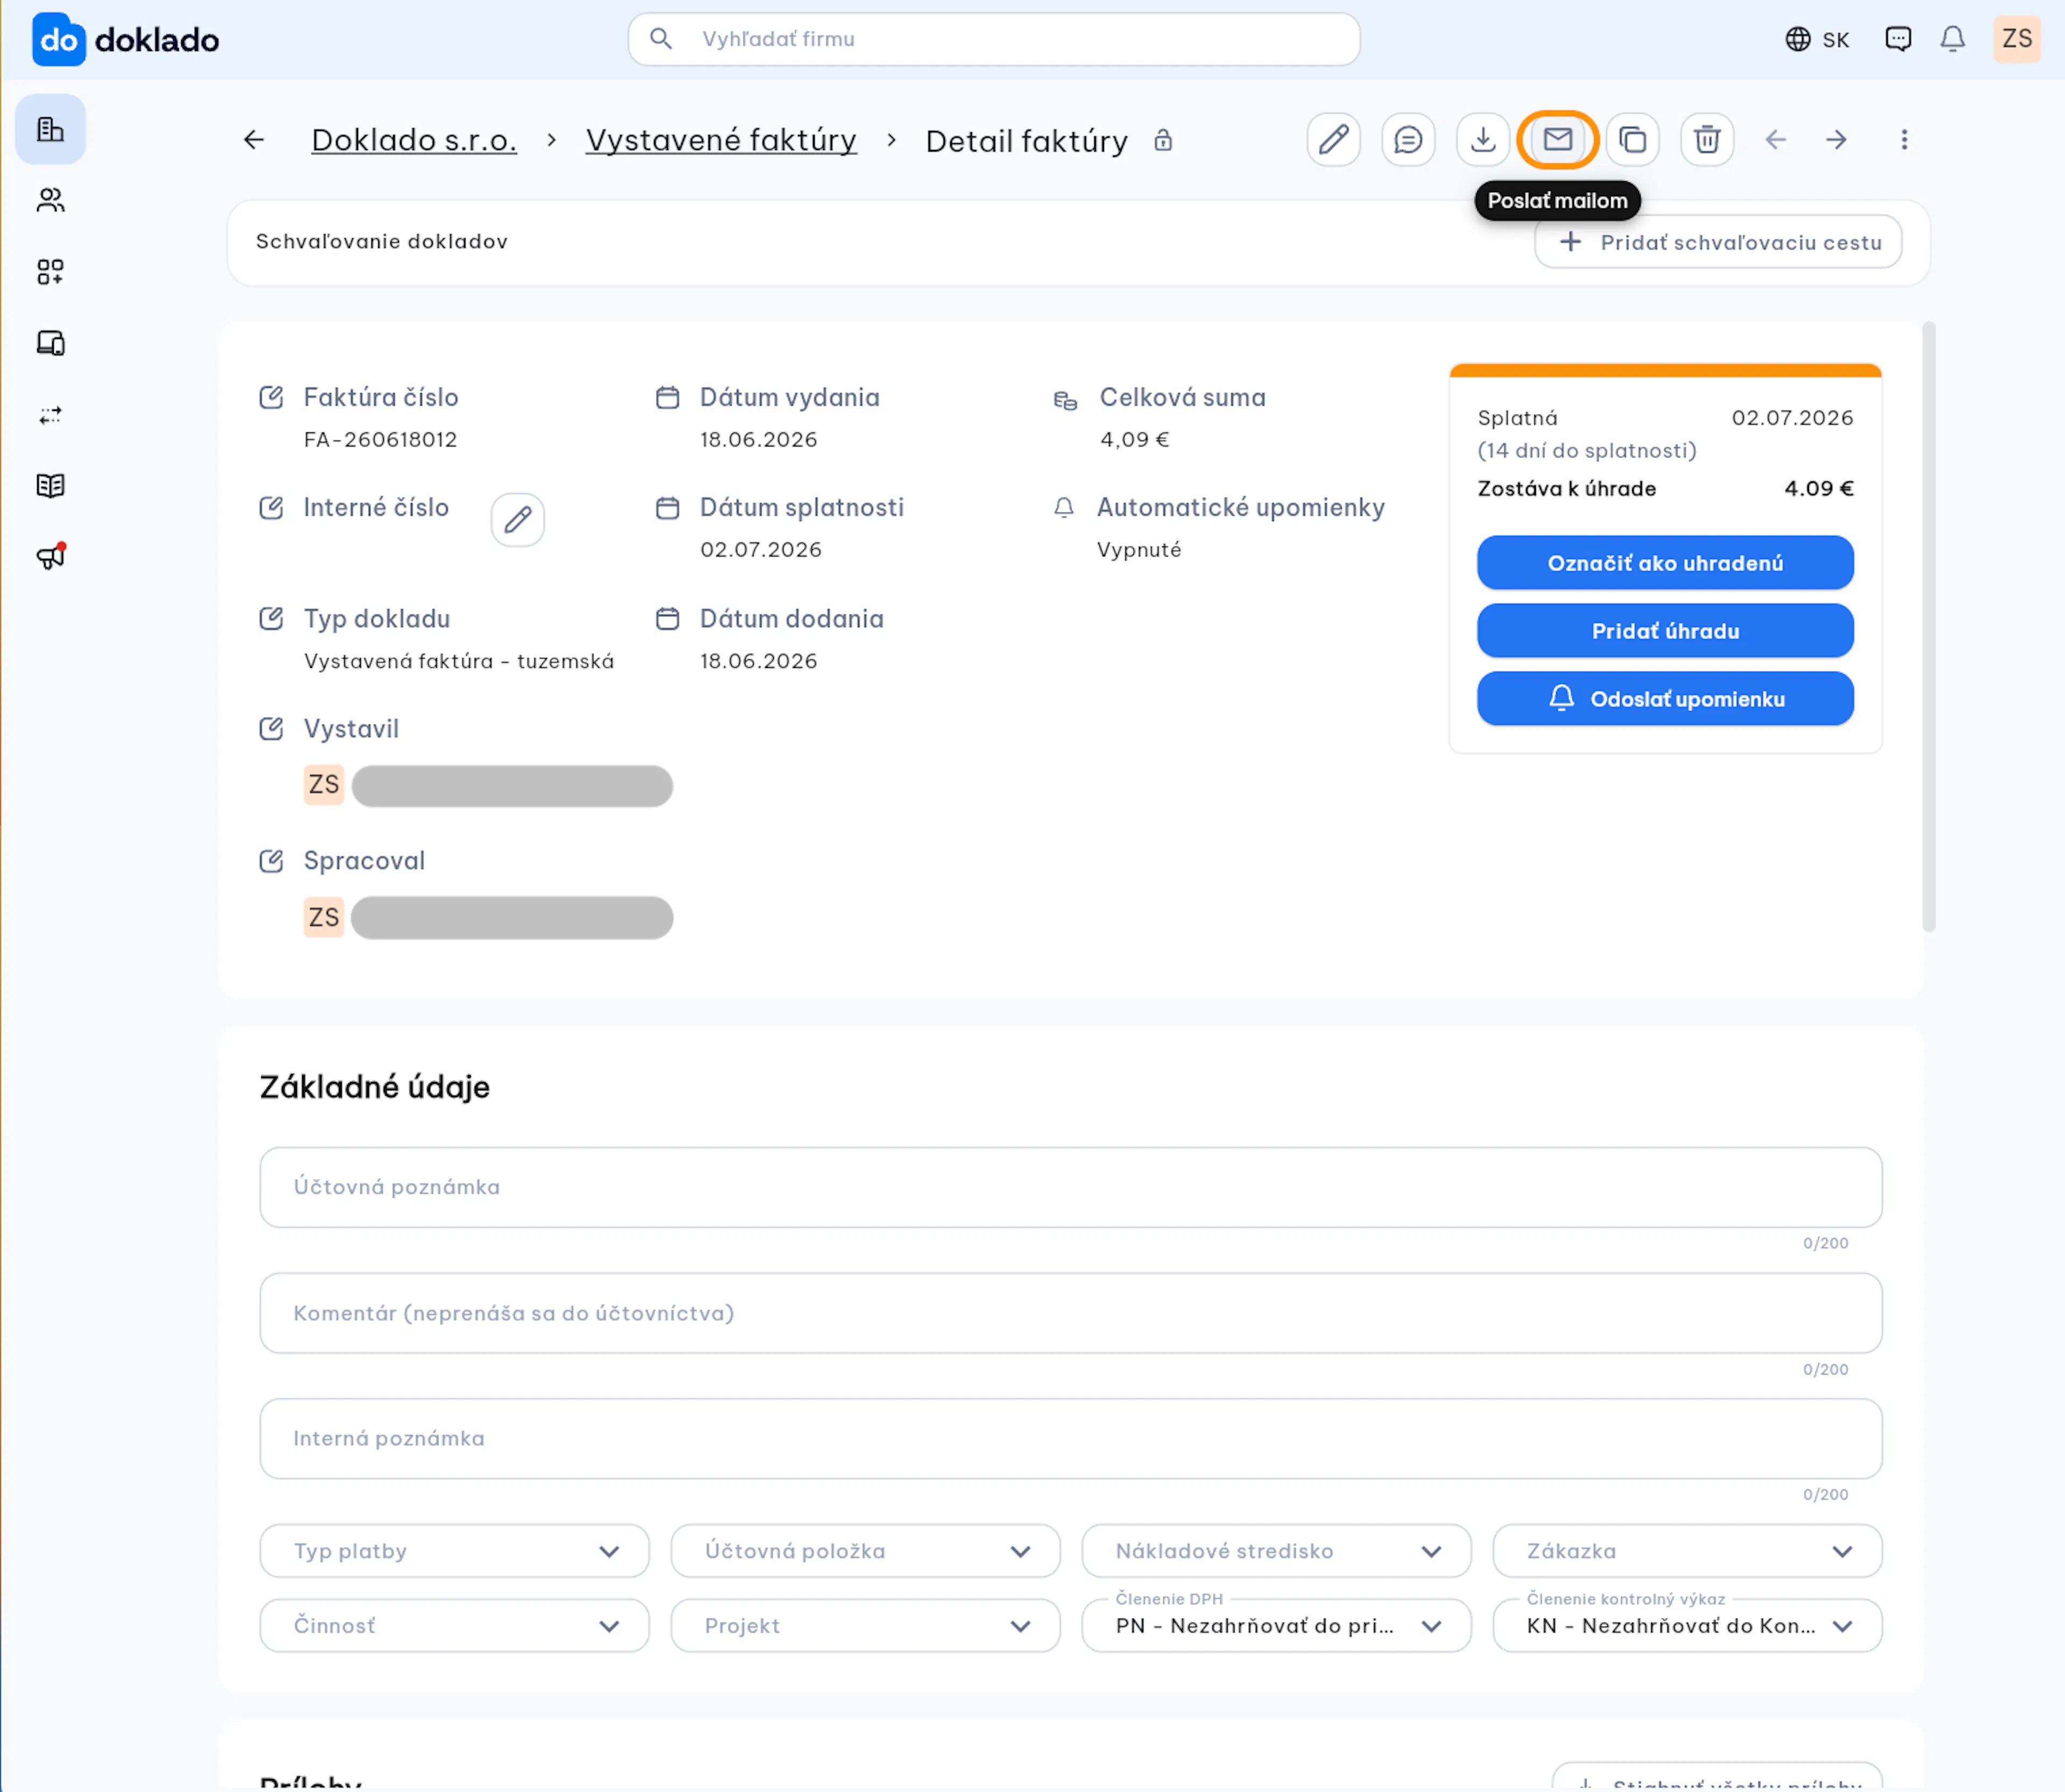Click into the Účtovná poznámka field
The image size is (2065, 1792).
coord(1070,1187)
